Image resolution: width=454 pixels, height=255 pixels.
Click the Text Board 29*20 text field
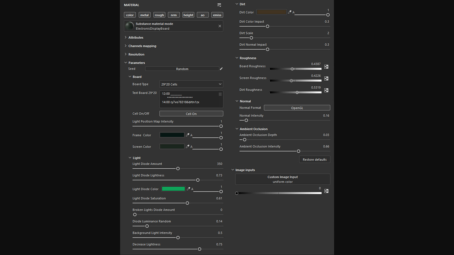[189, 99]
